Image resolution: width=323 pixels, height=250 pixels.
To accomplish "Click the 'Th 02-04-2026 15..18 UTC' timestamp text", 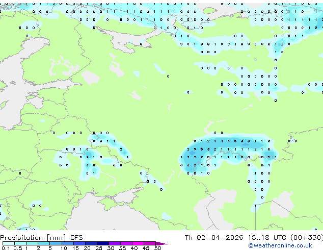I will pyautogui.click(x=235, y=238).
